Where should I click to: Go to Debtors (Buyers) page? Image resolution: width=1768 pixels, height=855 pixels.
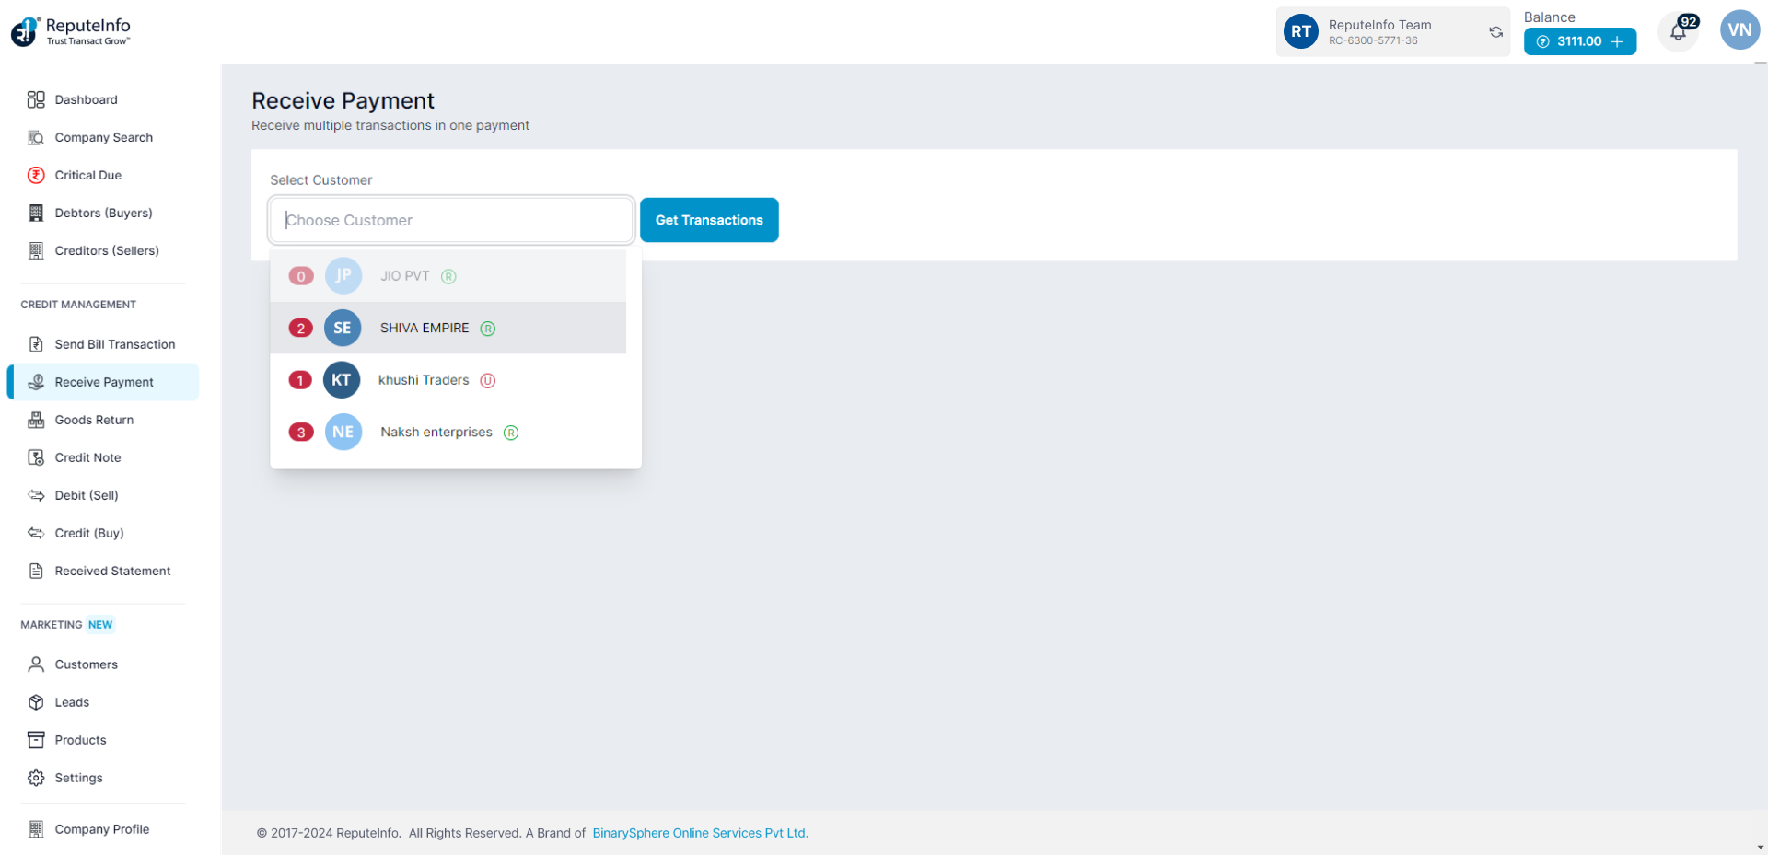(x=103, y=213)
